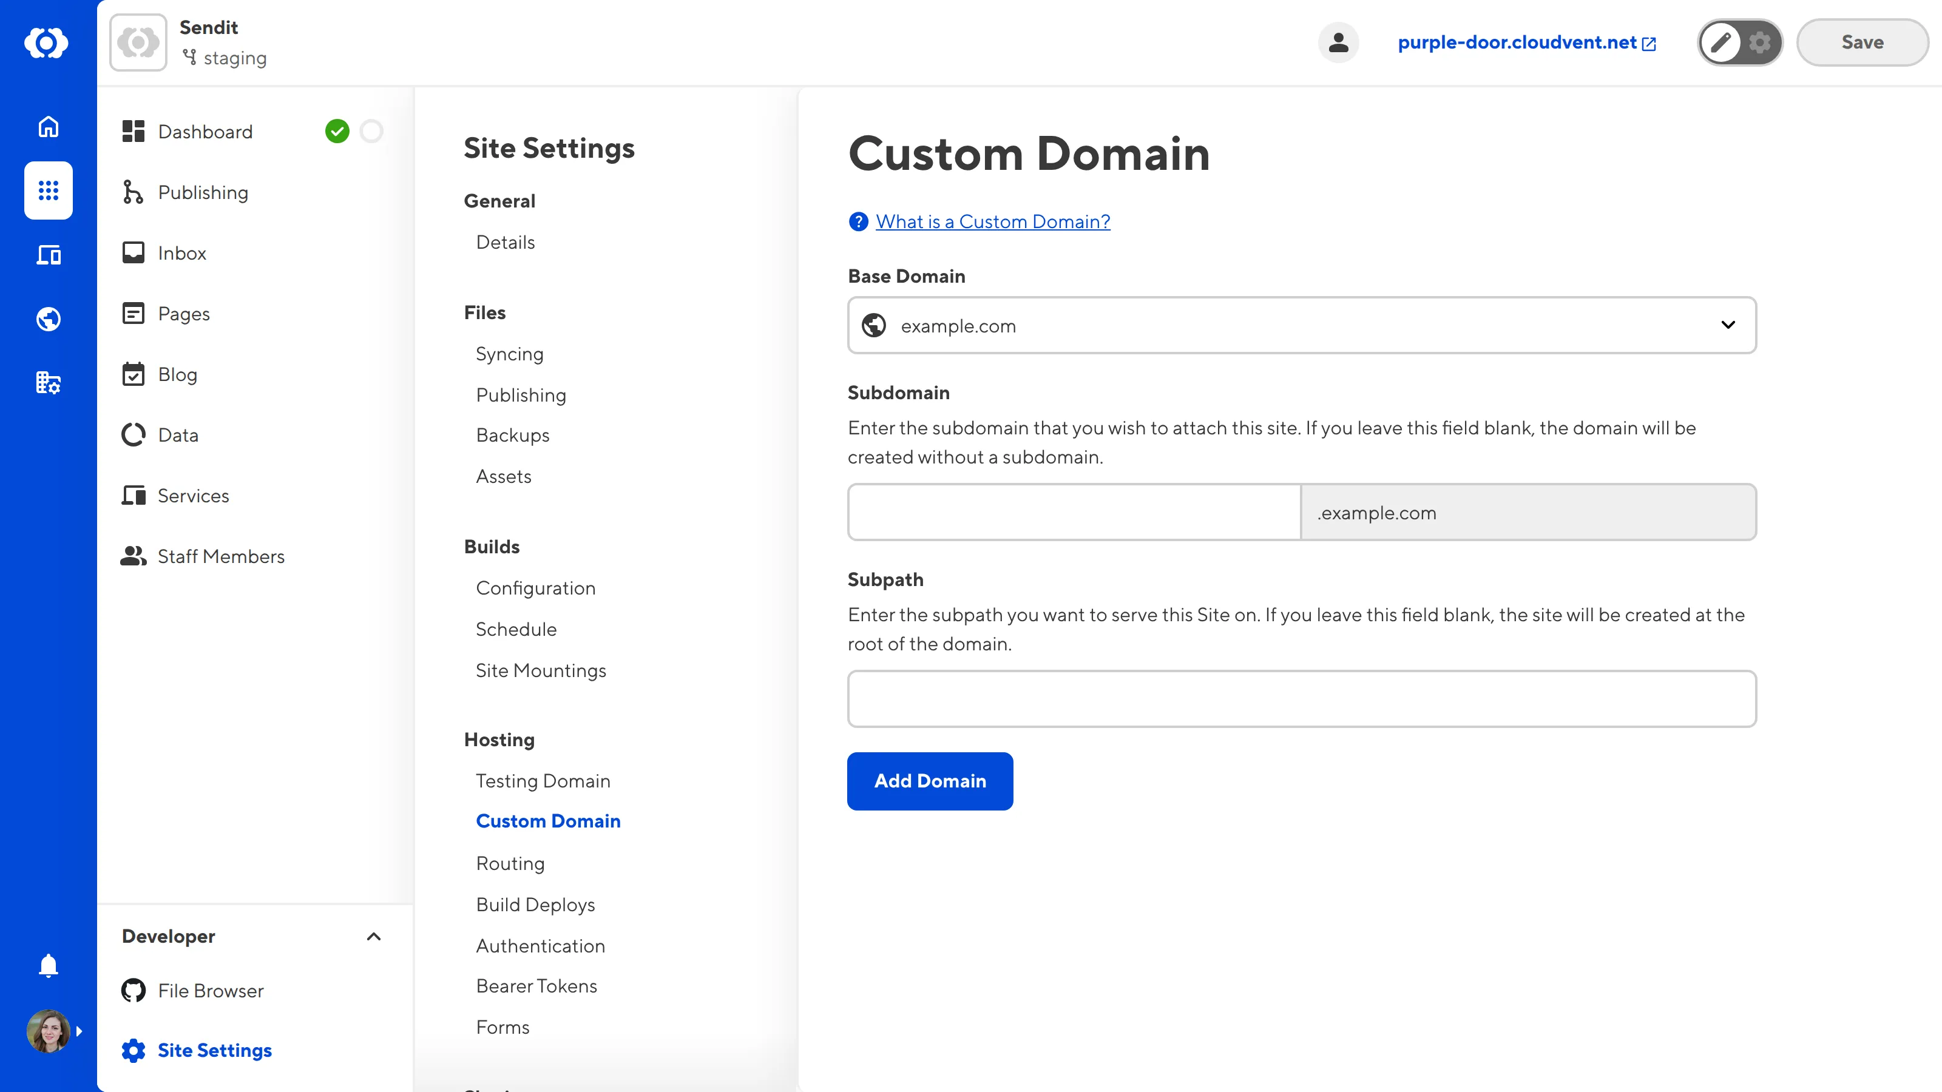
Task: Open the organization settings icon in the sidebar
Action: pos(47,383)
